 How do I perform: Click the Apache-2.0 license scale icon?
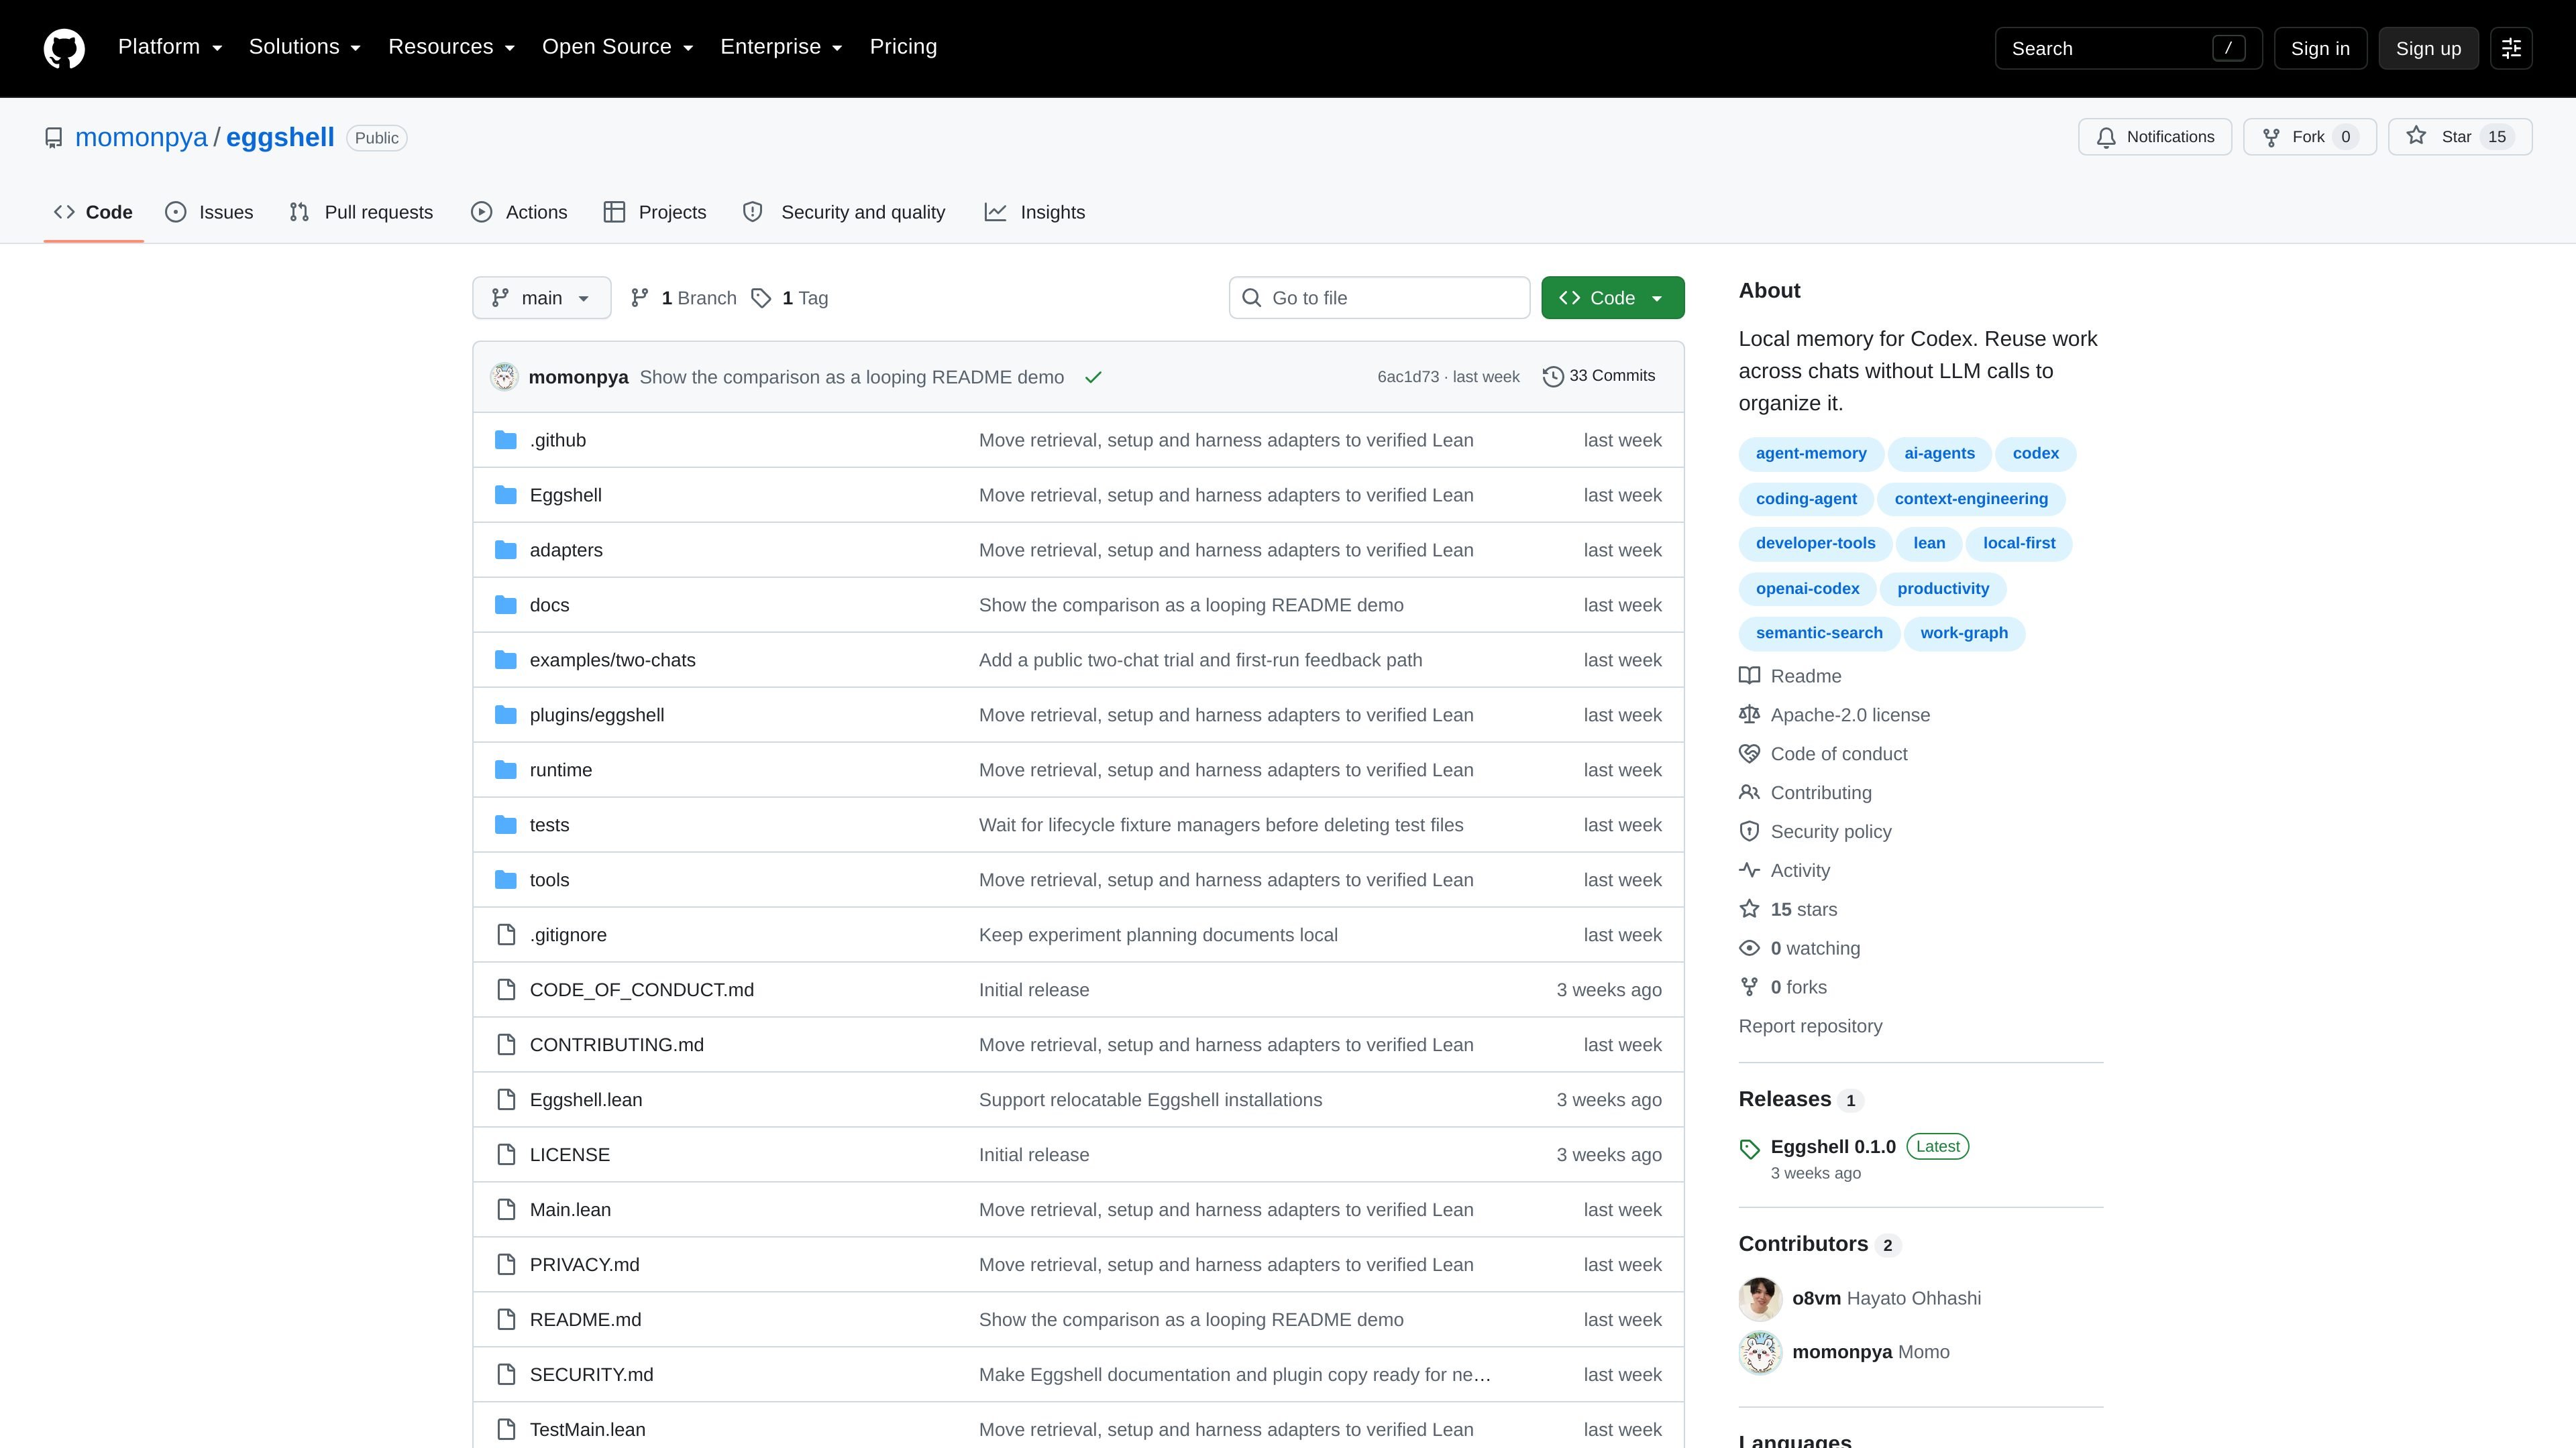pyautogui.click(x=1749, y=715)
